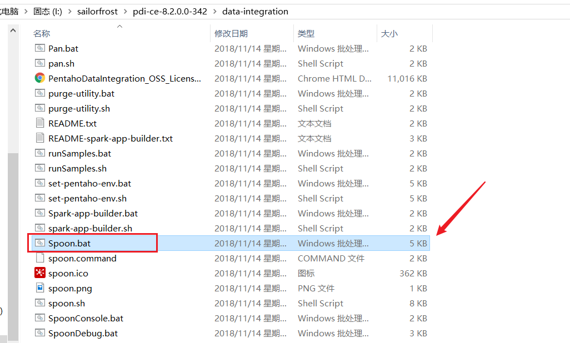The height and width of the screenshot is (343, 570).
Task: Select the pan.sh file name
Action: pyautogui.click(x=62, y=64)
